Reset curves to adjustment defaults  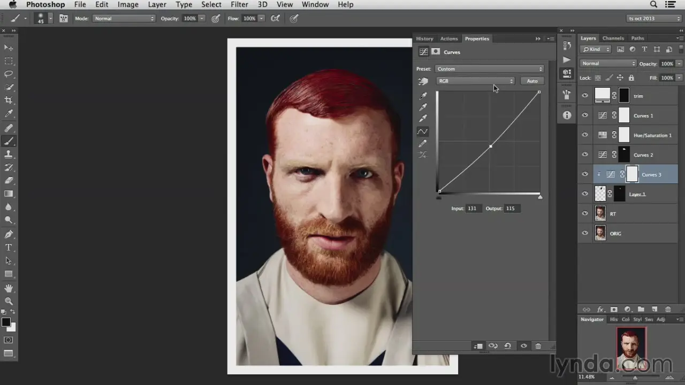(x=507, y=346)
